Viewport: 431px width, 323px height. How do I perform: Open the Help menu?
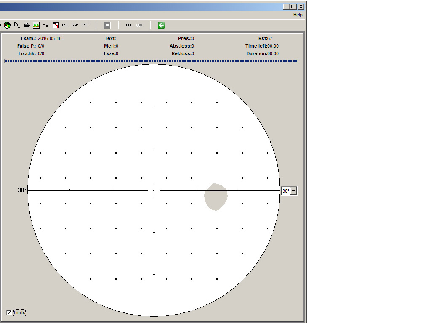(298, 15)
